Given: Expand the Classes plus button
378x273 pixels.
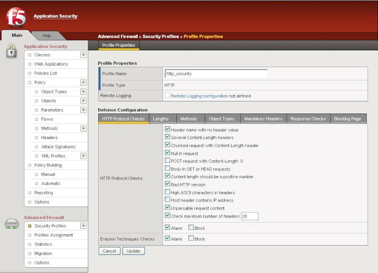Looking at the screenshot, I should (x=83, y=55).
